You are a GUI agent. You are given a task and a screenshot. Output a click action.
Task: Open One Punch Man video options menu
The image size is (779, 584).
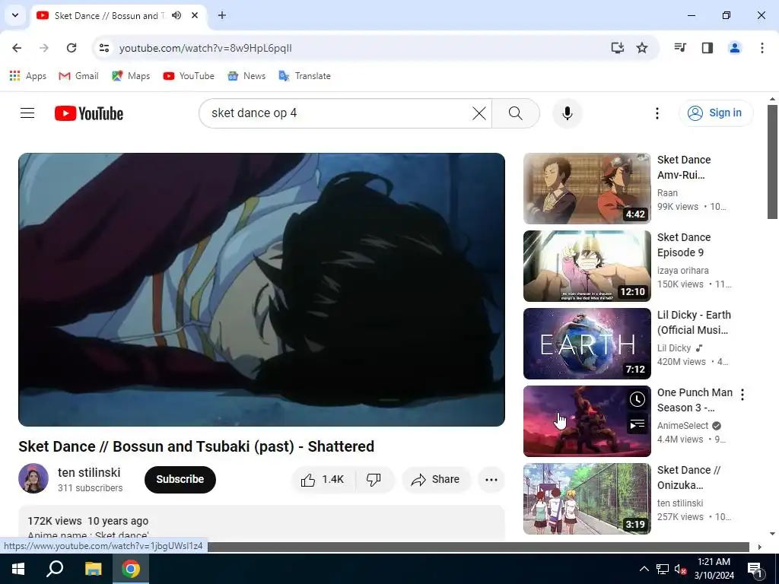pos(742,395)
